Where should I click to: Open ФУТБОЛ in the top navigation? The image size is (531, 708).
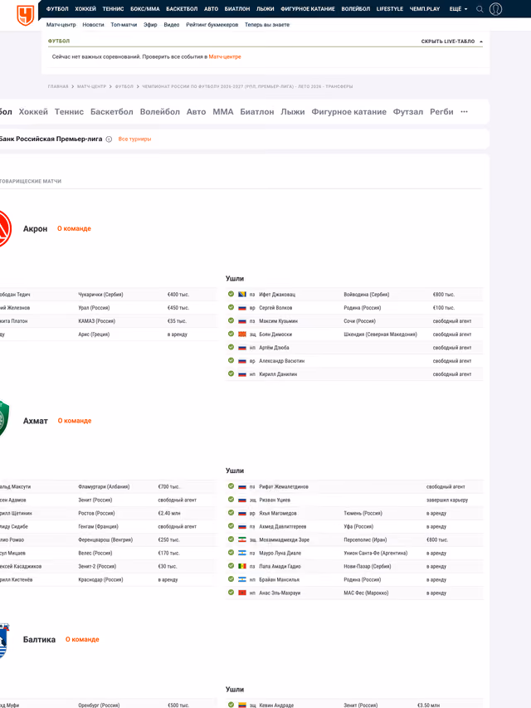click(x=57, y=9)
